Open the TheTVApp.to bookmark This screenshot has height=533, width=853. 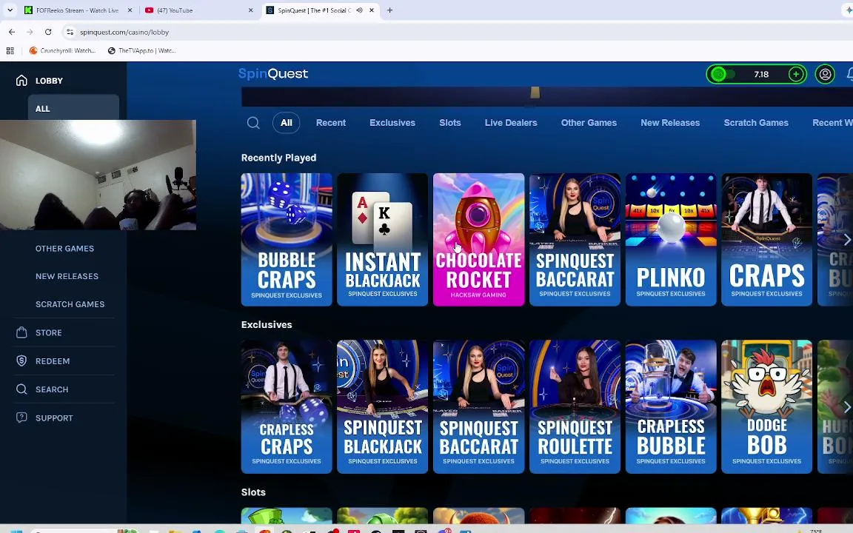point(141,50)
